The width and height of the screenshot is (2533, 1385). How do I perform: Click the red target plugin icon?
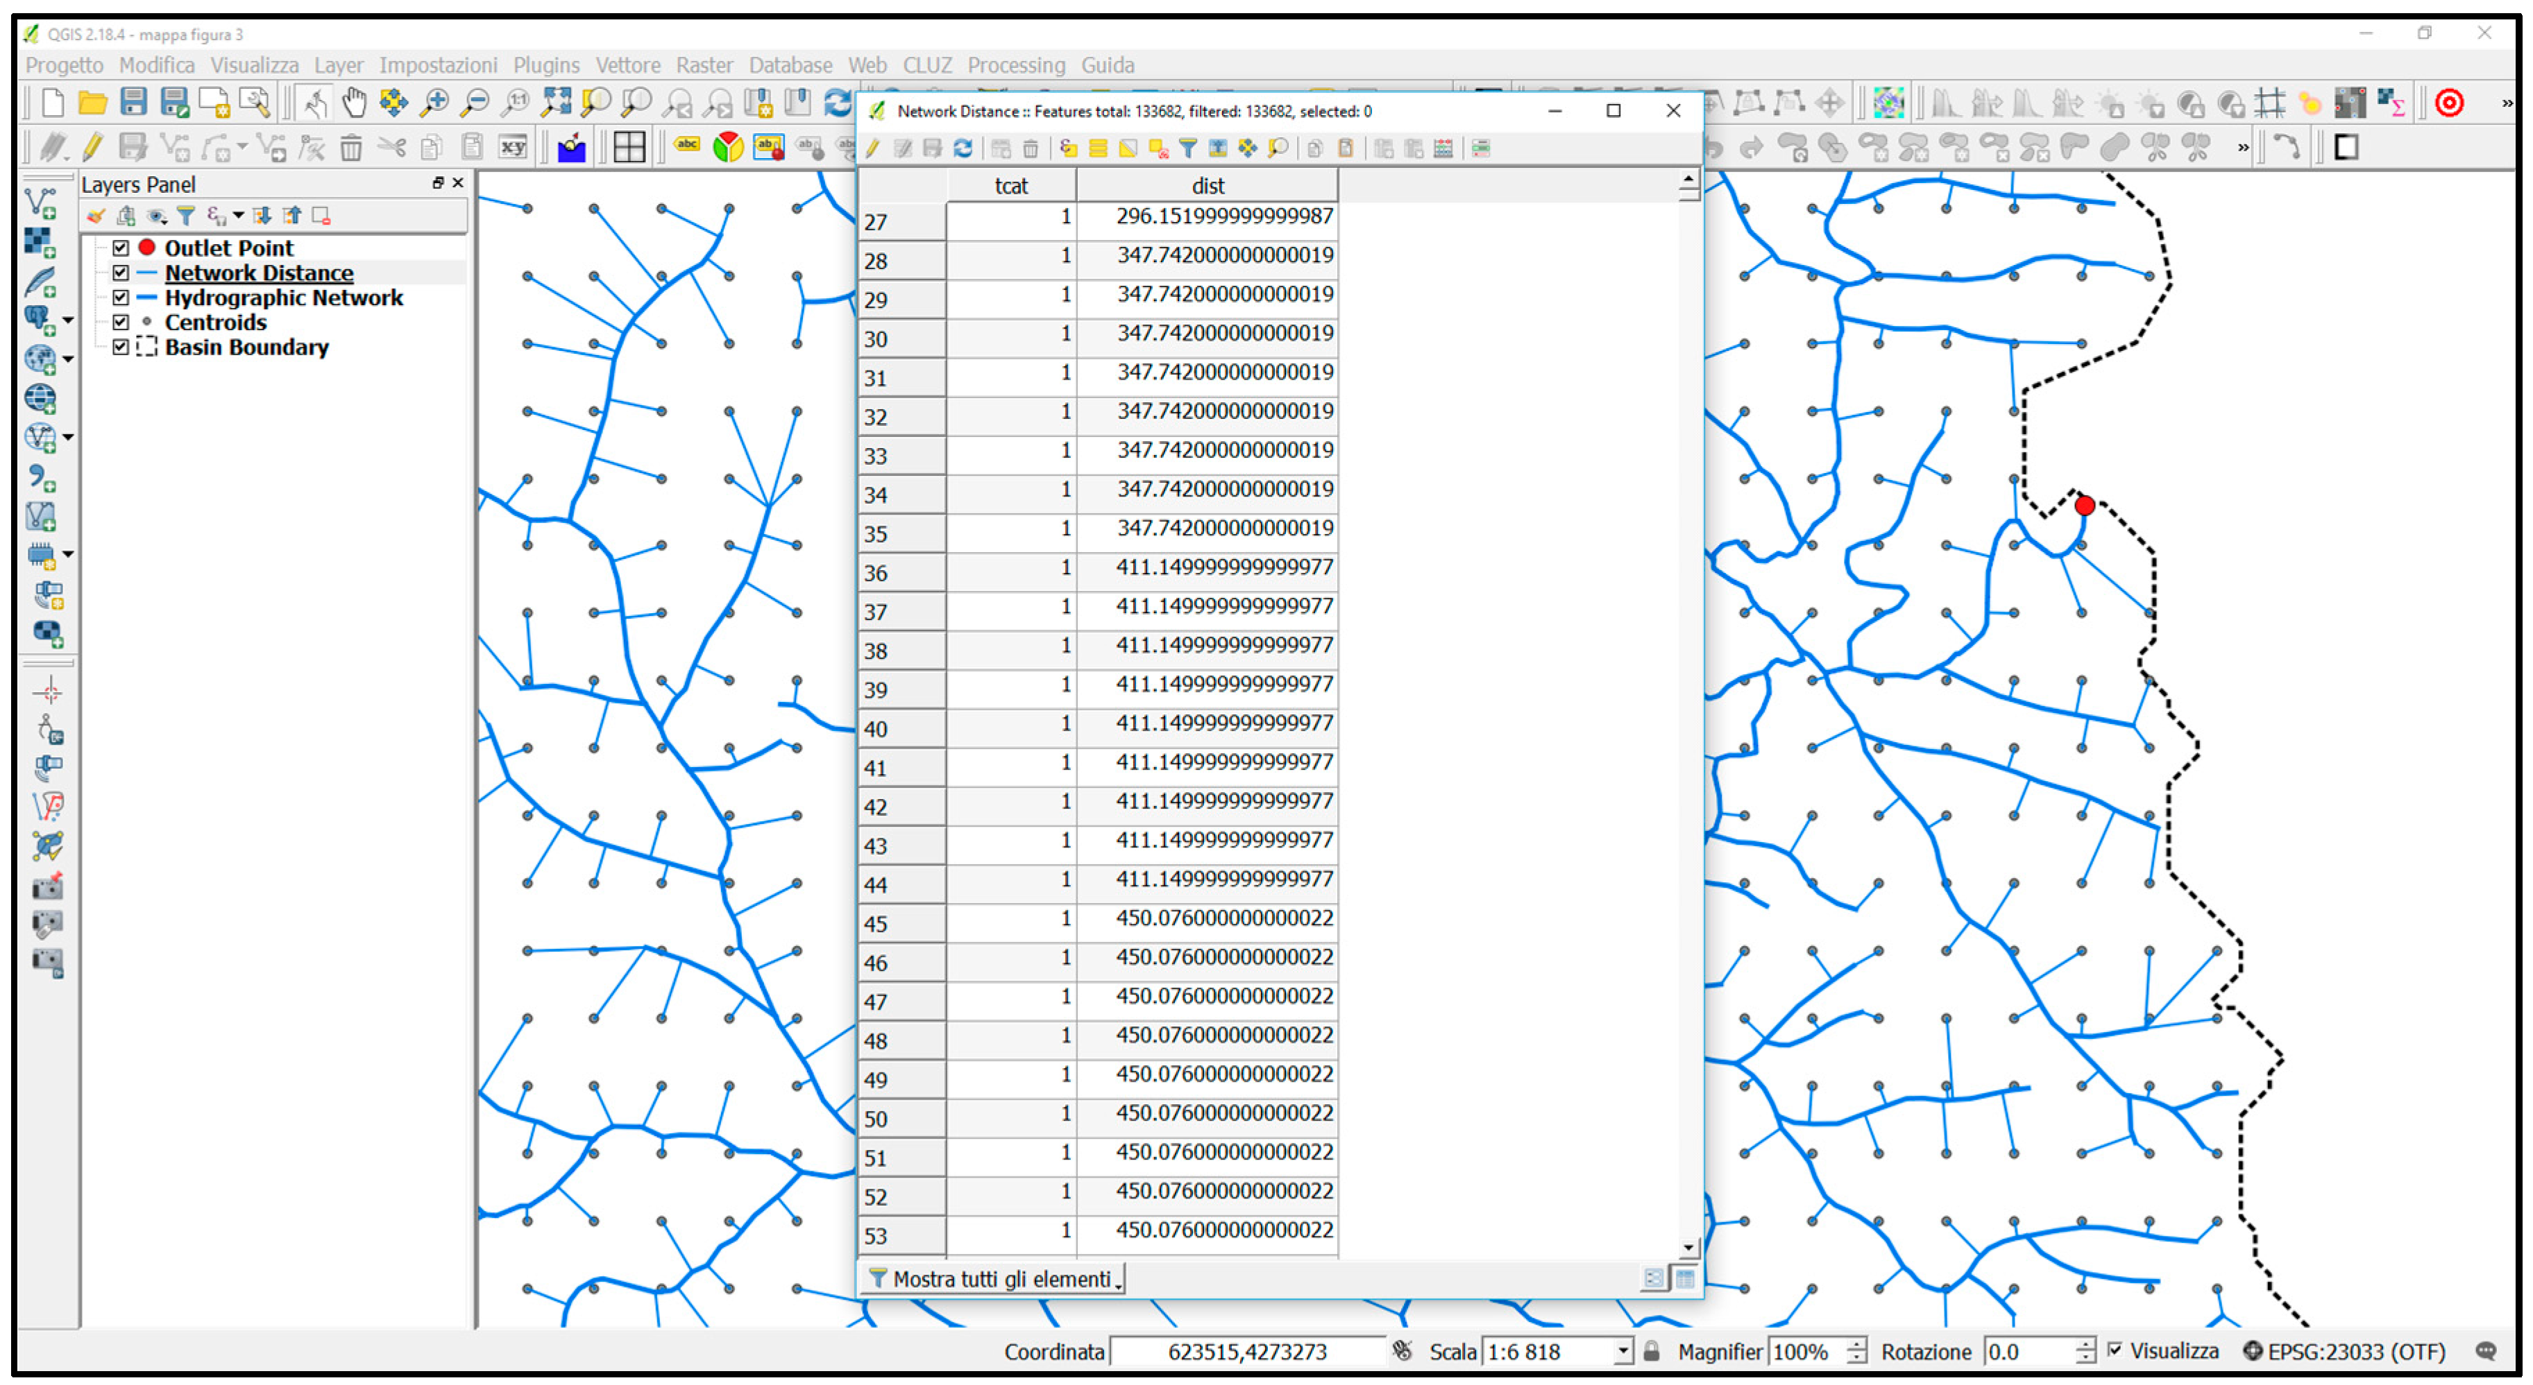tap(2448, 102)
